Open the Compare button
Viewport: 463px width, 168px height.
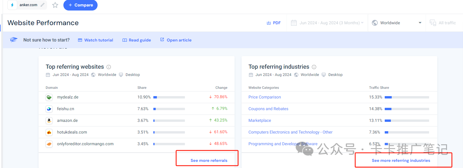click(80, 5)
